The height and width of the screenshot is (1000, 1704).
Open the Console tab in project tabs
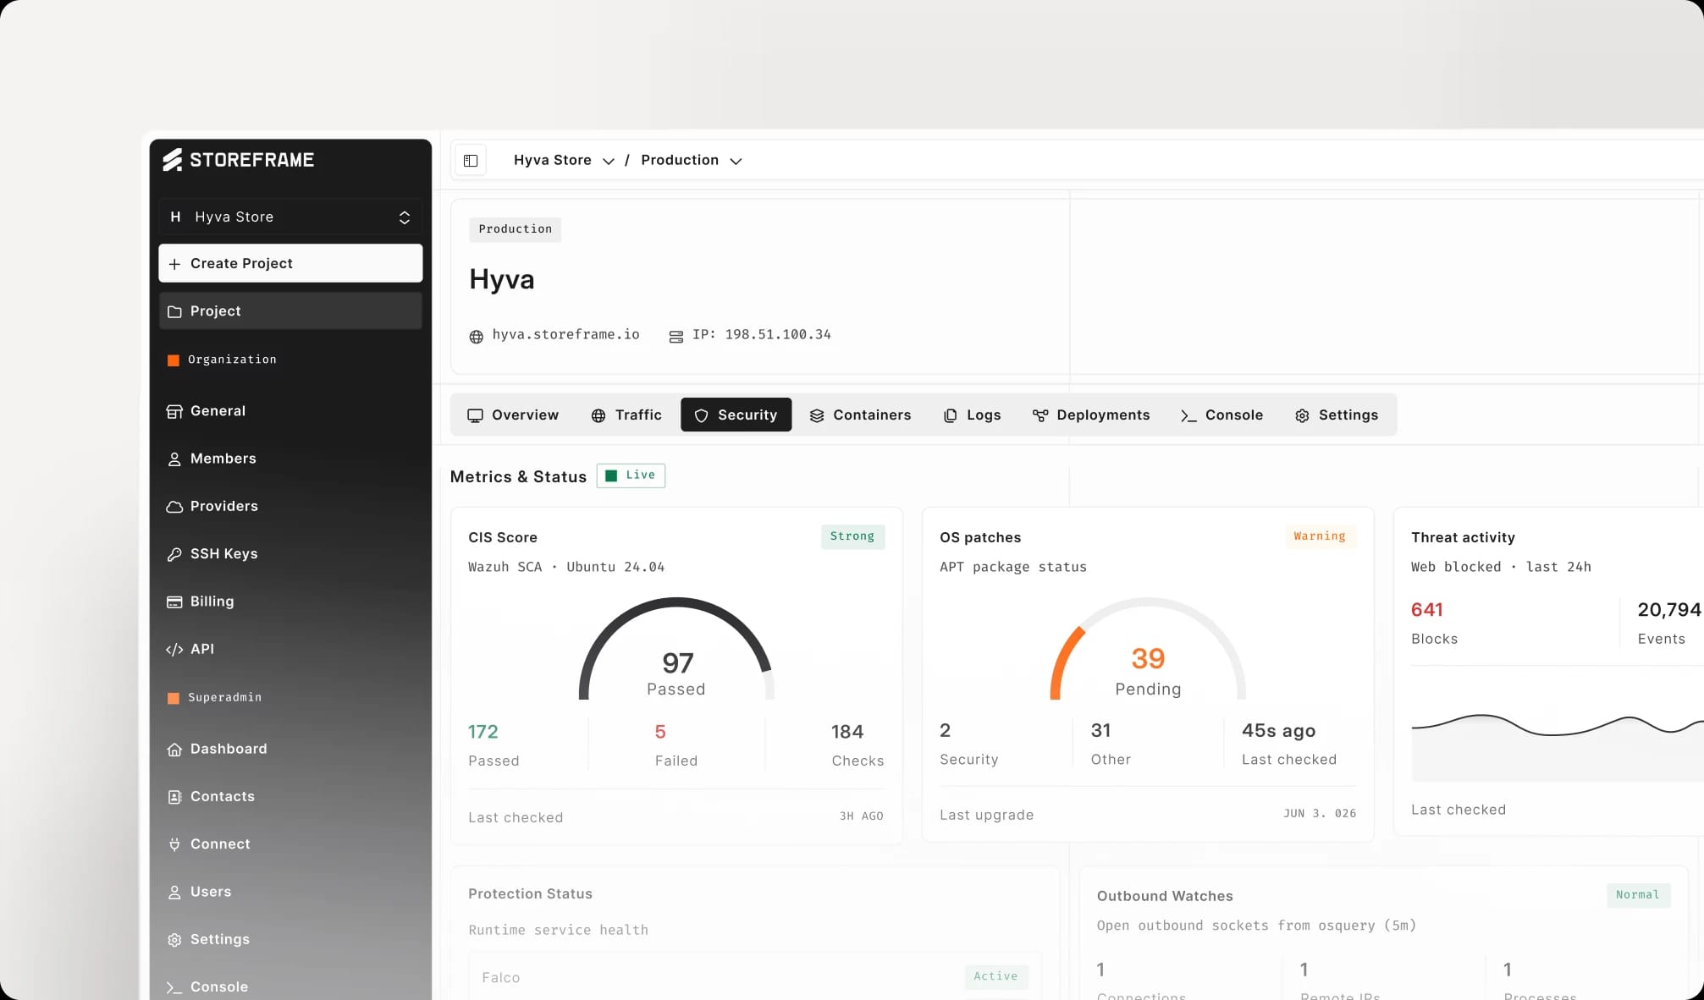point(1222,415)
